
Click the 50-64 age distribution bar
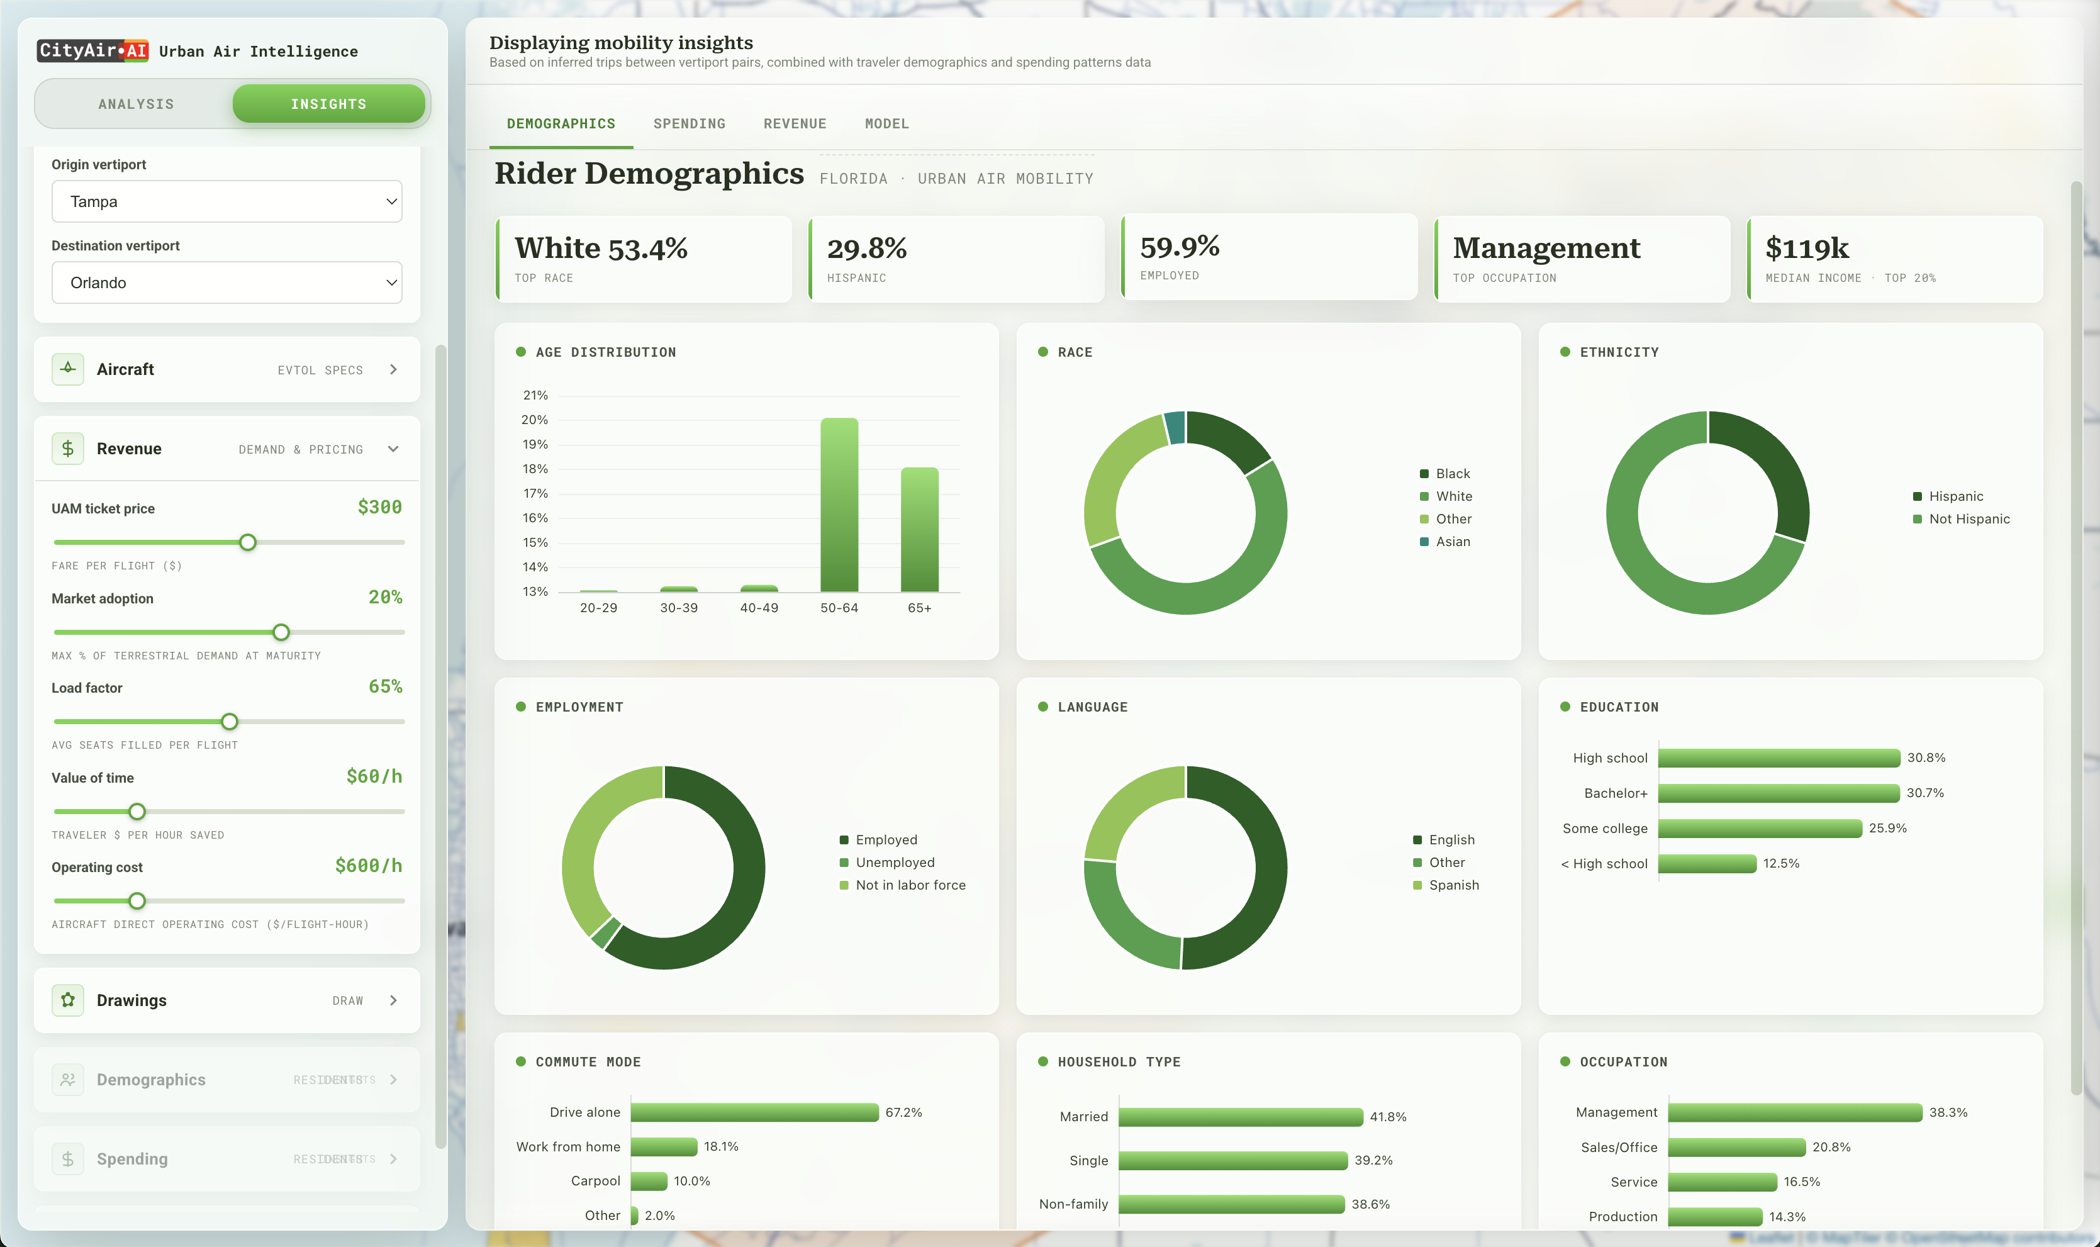[839, 505]
